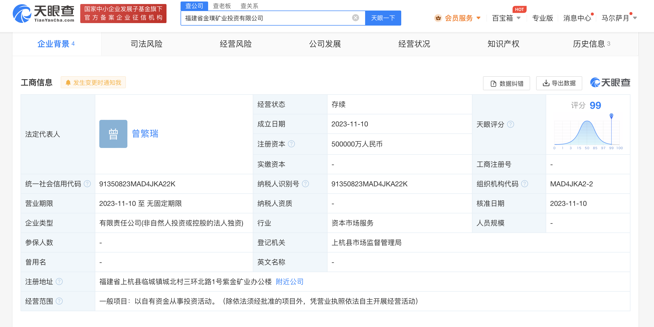Click the 上杭县市场监督管理局 value
This screenshot has height=327, width=654.
tap(366, 242)
